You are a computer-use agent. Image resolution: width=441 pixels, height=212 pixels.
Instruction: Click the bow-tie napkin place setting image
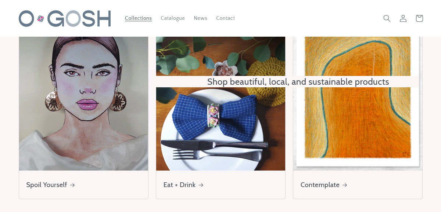pyautogui.click(x=220, y=128)
